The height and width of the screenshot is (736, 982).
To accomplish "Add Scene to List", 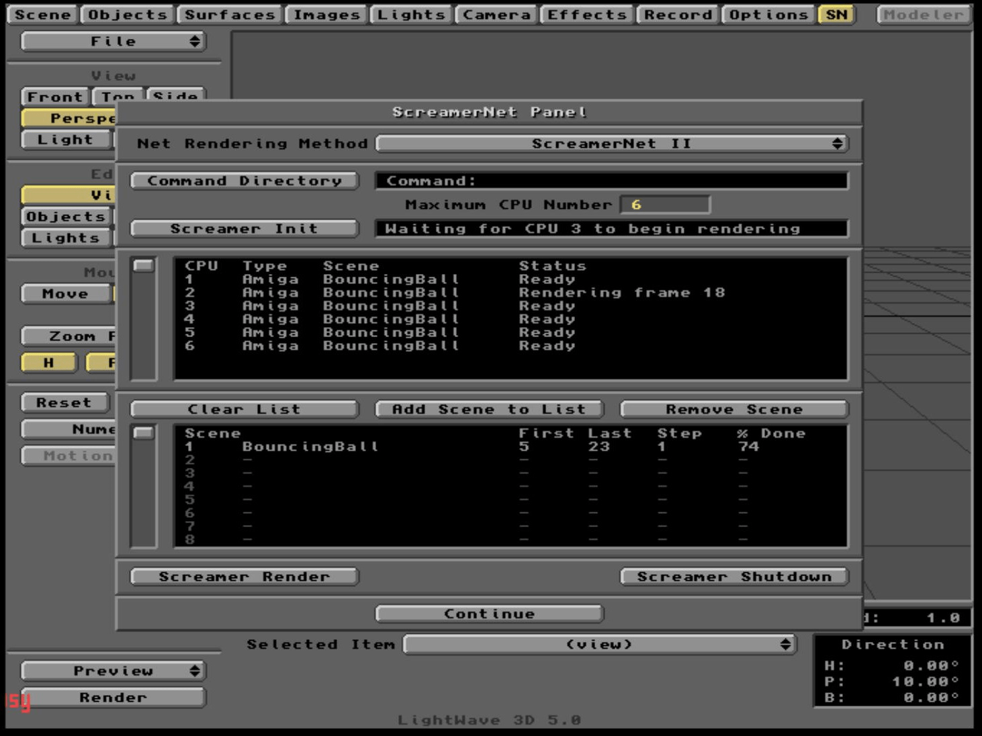I will click(x=488, y=409).
